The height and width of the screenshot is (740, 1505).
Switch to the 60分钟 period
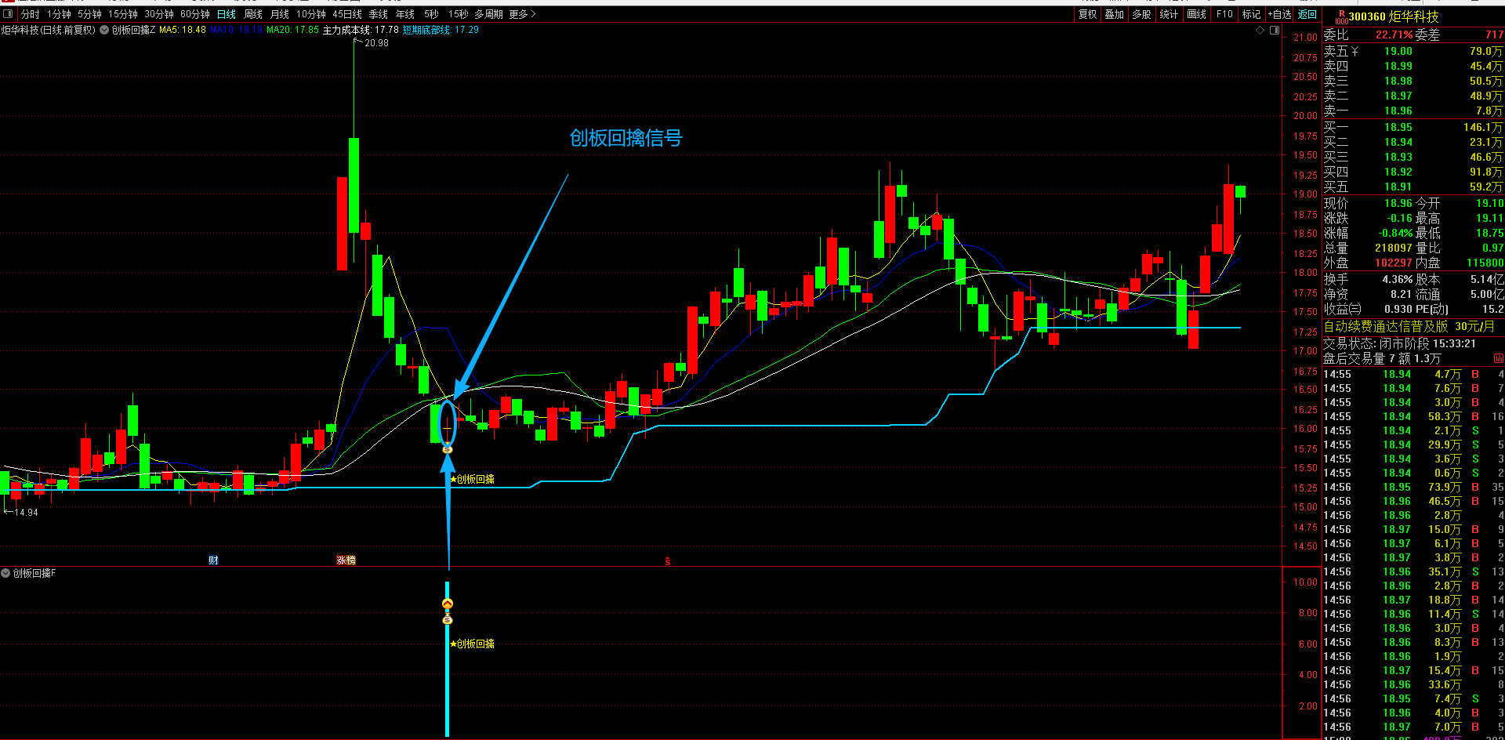pos(195,14)
